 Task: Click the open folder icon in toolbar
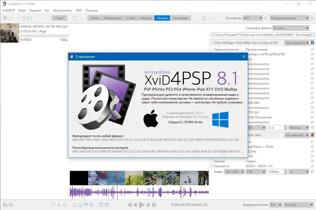(11, 18)
